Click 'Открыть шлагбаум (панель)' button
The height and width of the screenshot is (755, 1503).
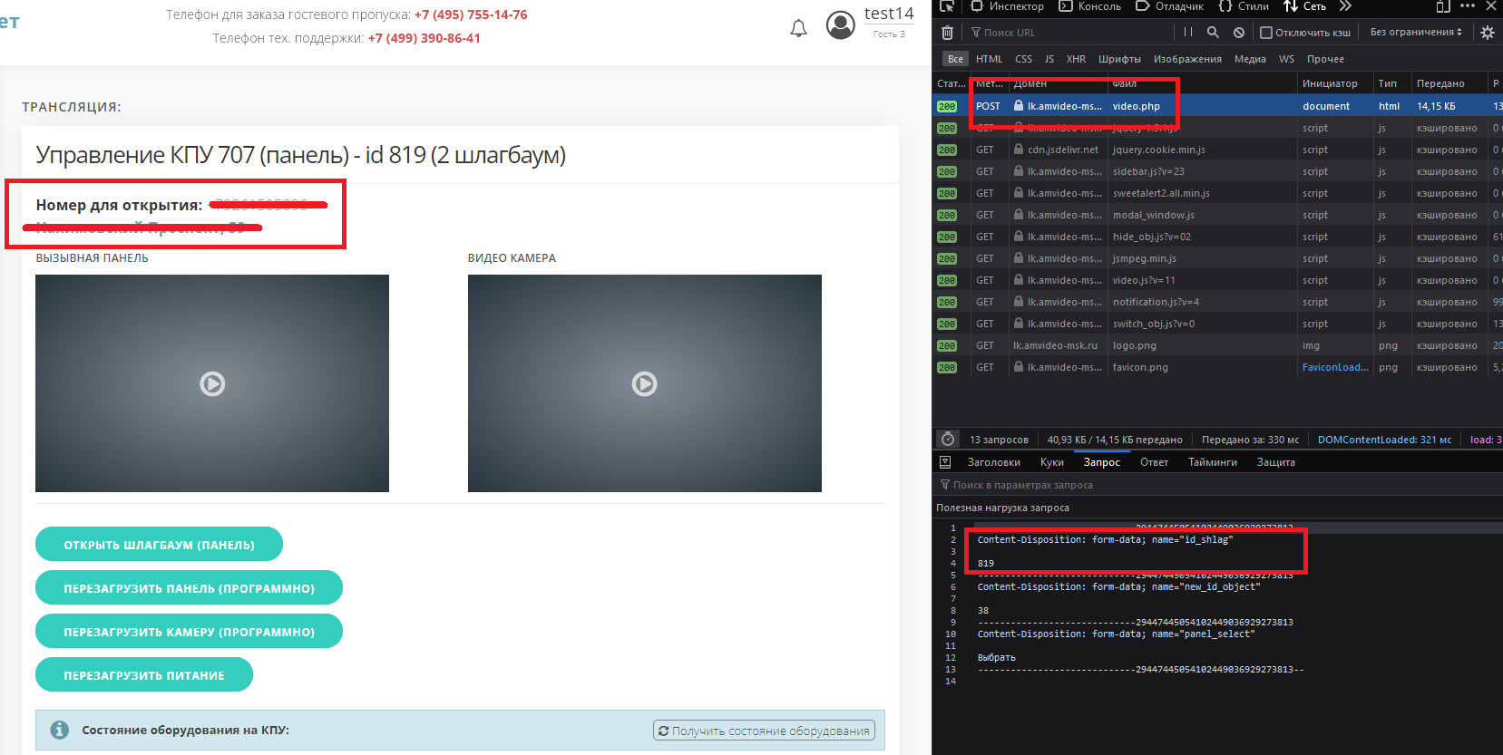[159, 545]
